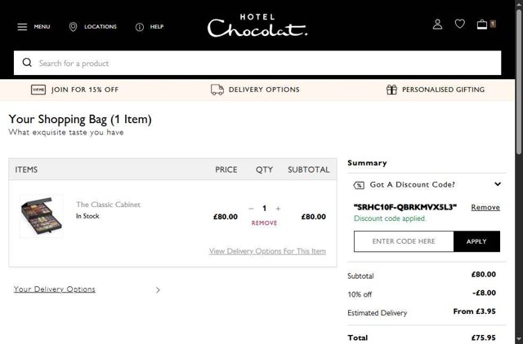Click the gift box icon

(391, 90)
